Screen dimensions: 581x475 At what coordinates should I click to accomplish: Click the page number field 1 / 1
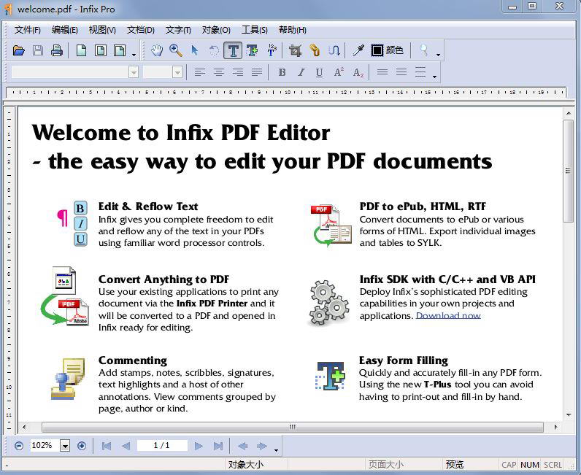point(162,445)
